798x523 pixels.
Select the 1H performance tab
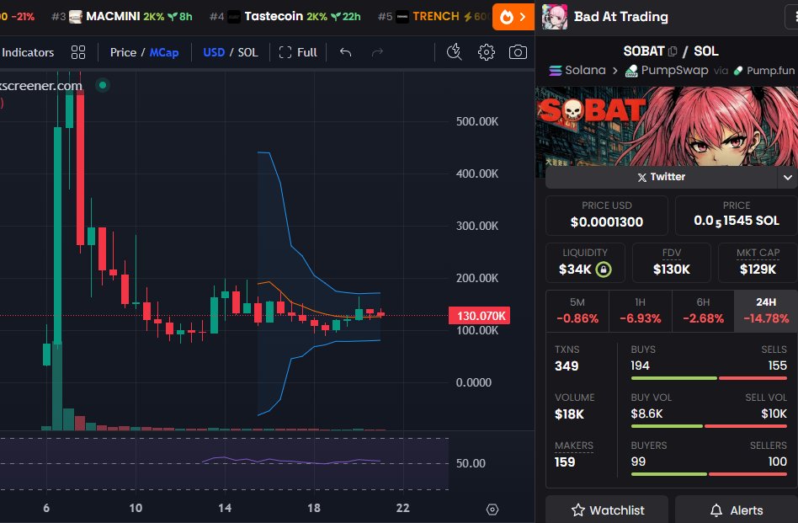[x=641, y=311]
